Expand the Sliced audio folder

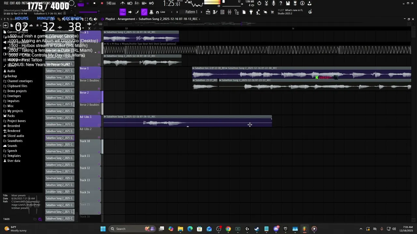[x=16, y=136]
